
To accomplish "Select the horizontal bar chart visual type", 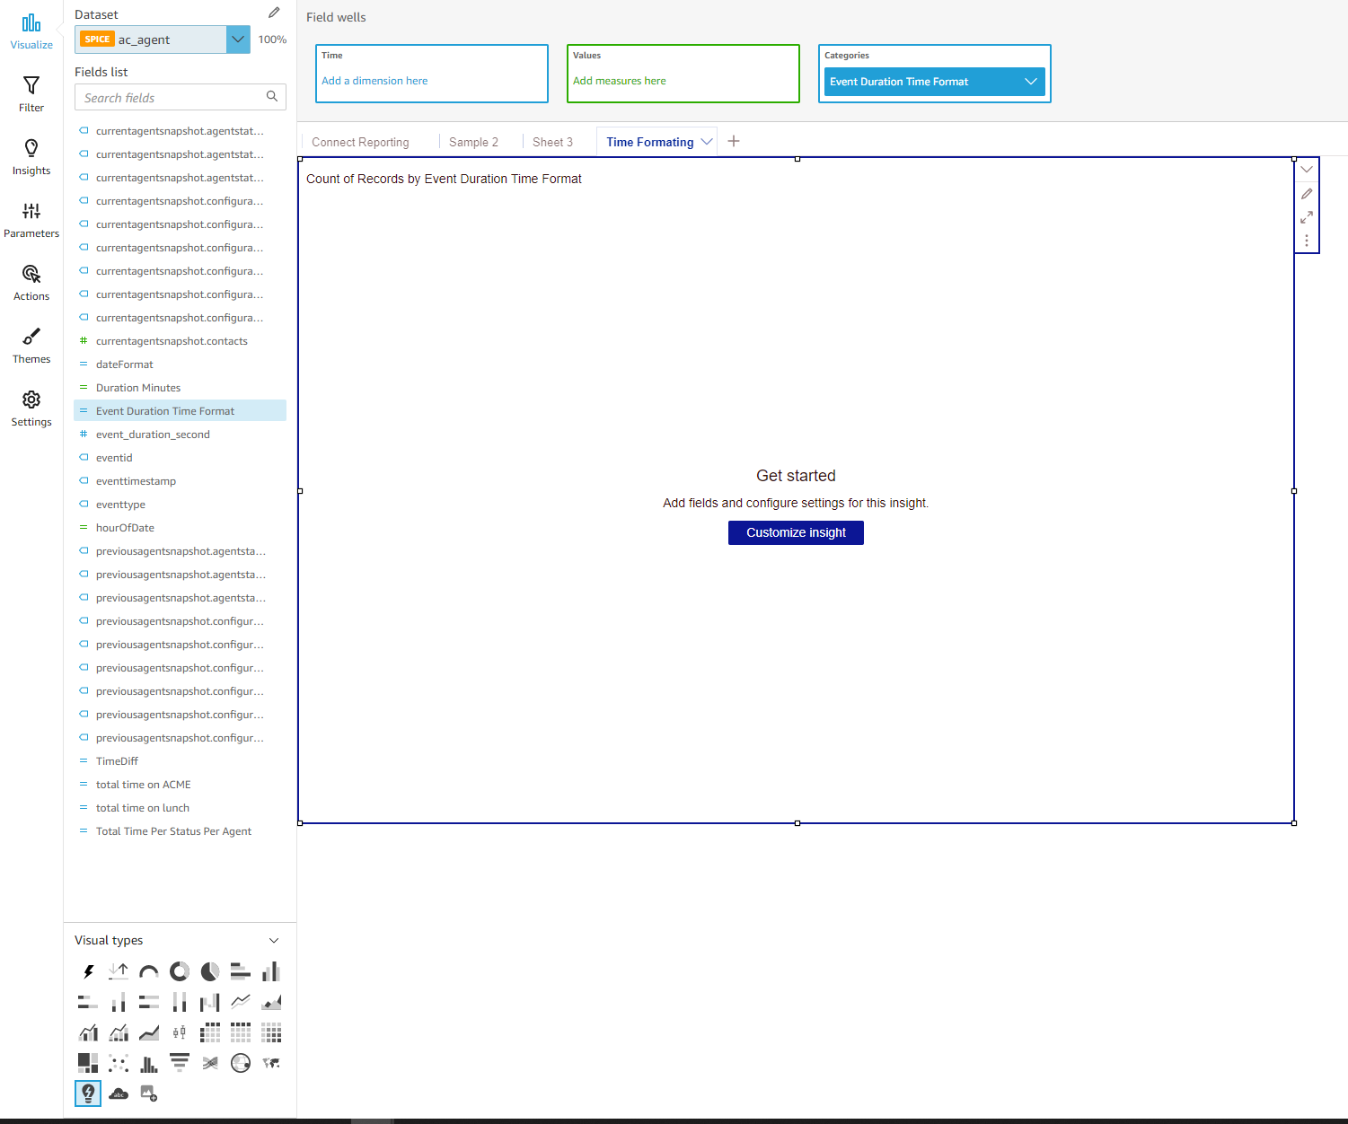I will [241, 971].
